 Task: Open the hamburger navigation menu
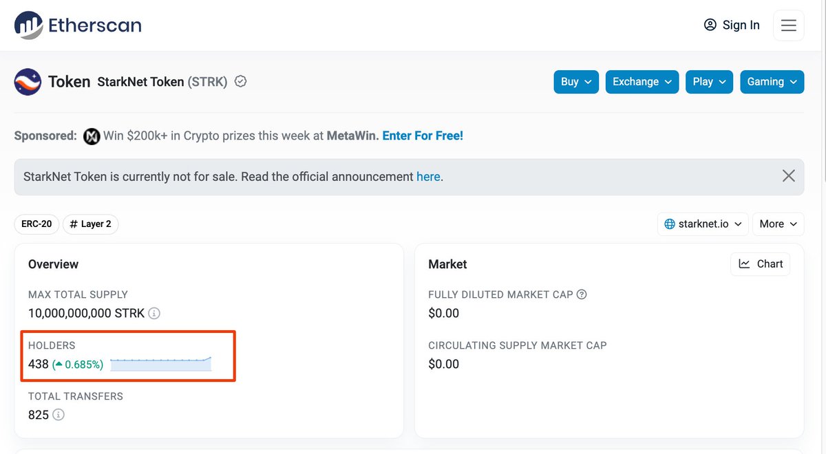(x=789, y=25)
